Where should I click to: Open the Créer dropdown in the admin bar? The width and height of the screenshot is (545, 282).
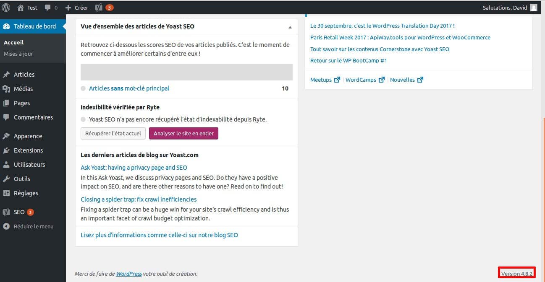(x=76, y=7)
